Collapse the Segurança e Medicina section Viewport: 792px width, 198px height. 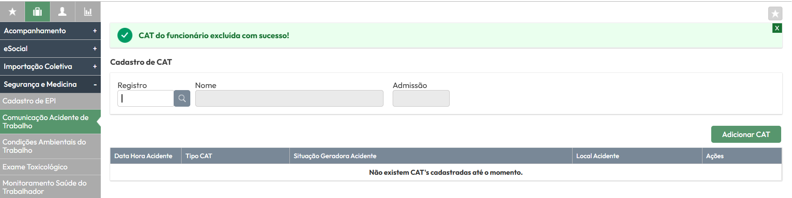tap(50, 84)
